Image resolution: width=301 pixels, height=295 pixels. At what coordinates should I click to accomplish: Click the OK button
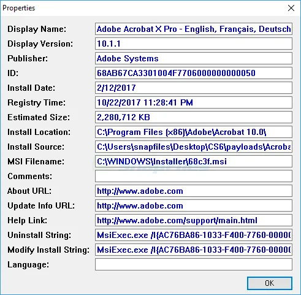[x=270, y=283]
